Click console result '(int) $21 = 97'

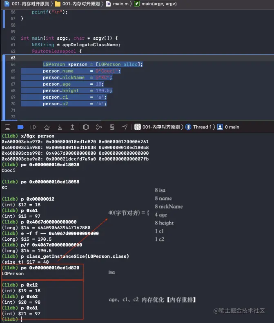pyautogui.click(x=21, y=314)
